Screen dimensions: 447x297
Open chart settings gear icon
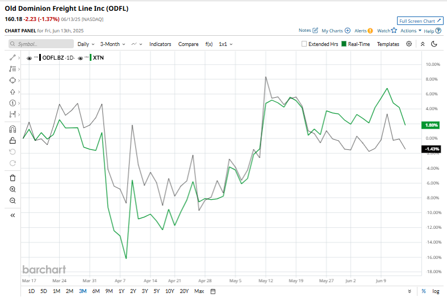pyautogui.click(x=409, y=44)
